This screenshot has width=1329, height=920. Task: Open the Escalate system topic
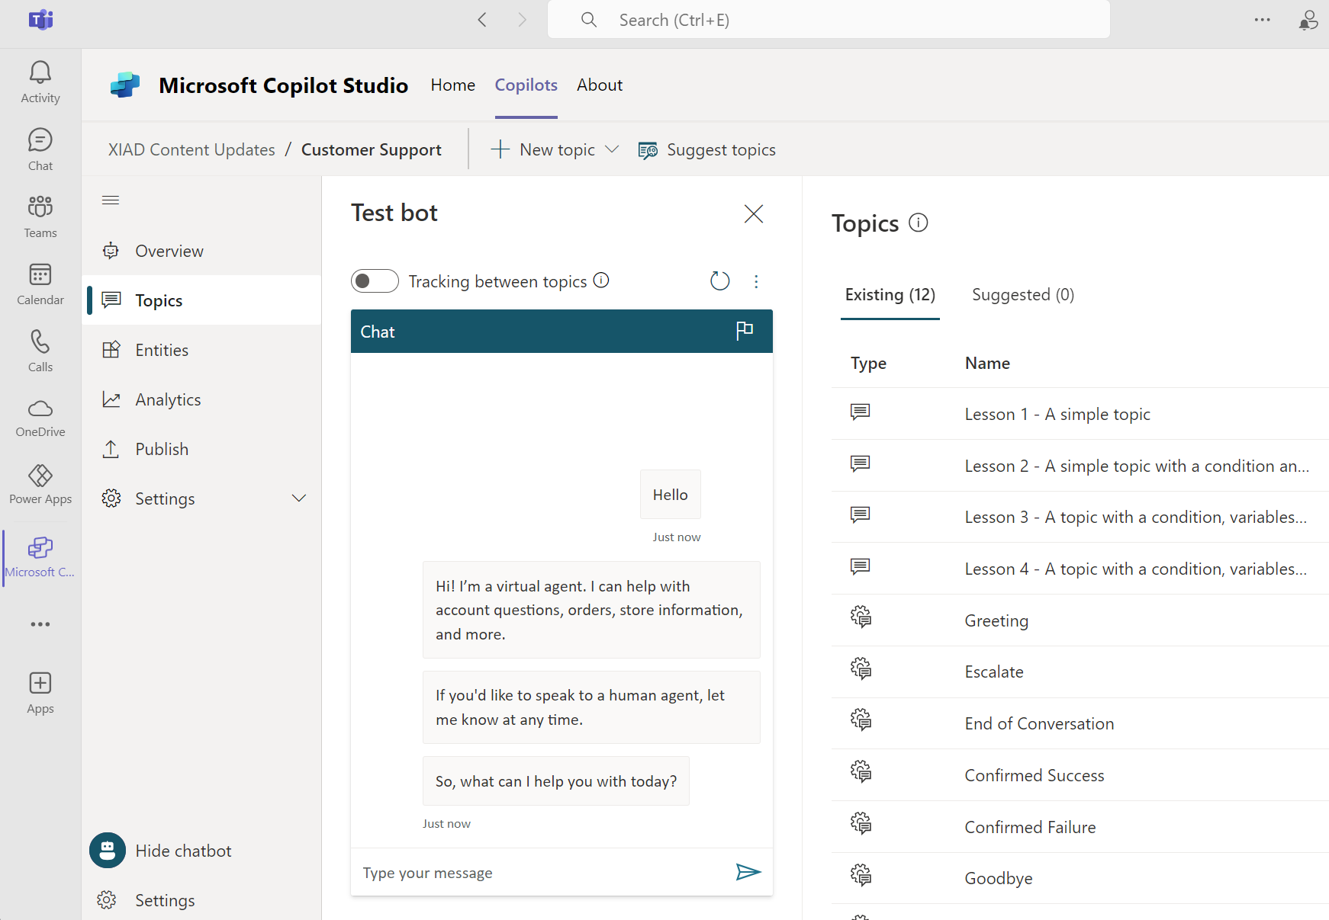[994, 672]
